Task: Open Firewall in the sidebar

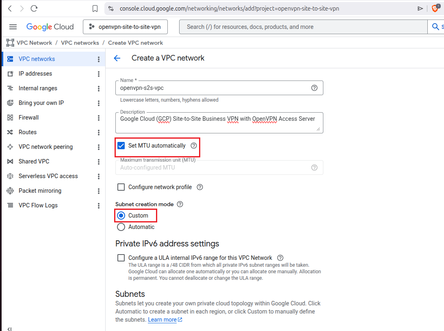Action: (28, 118)
